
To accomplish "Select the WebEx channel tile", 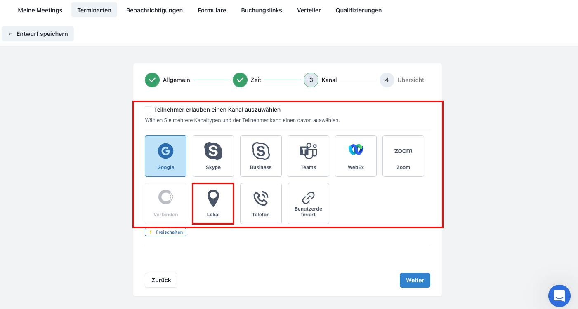I will click(x=356, y=156).
